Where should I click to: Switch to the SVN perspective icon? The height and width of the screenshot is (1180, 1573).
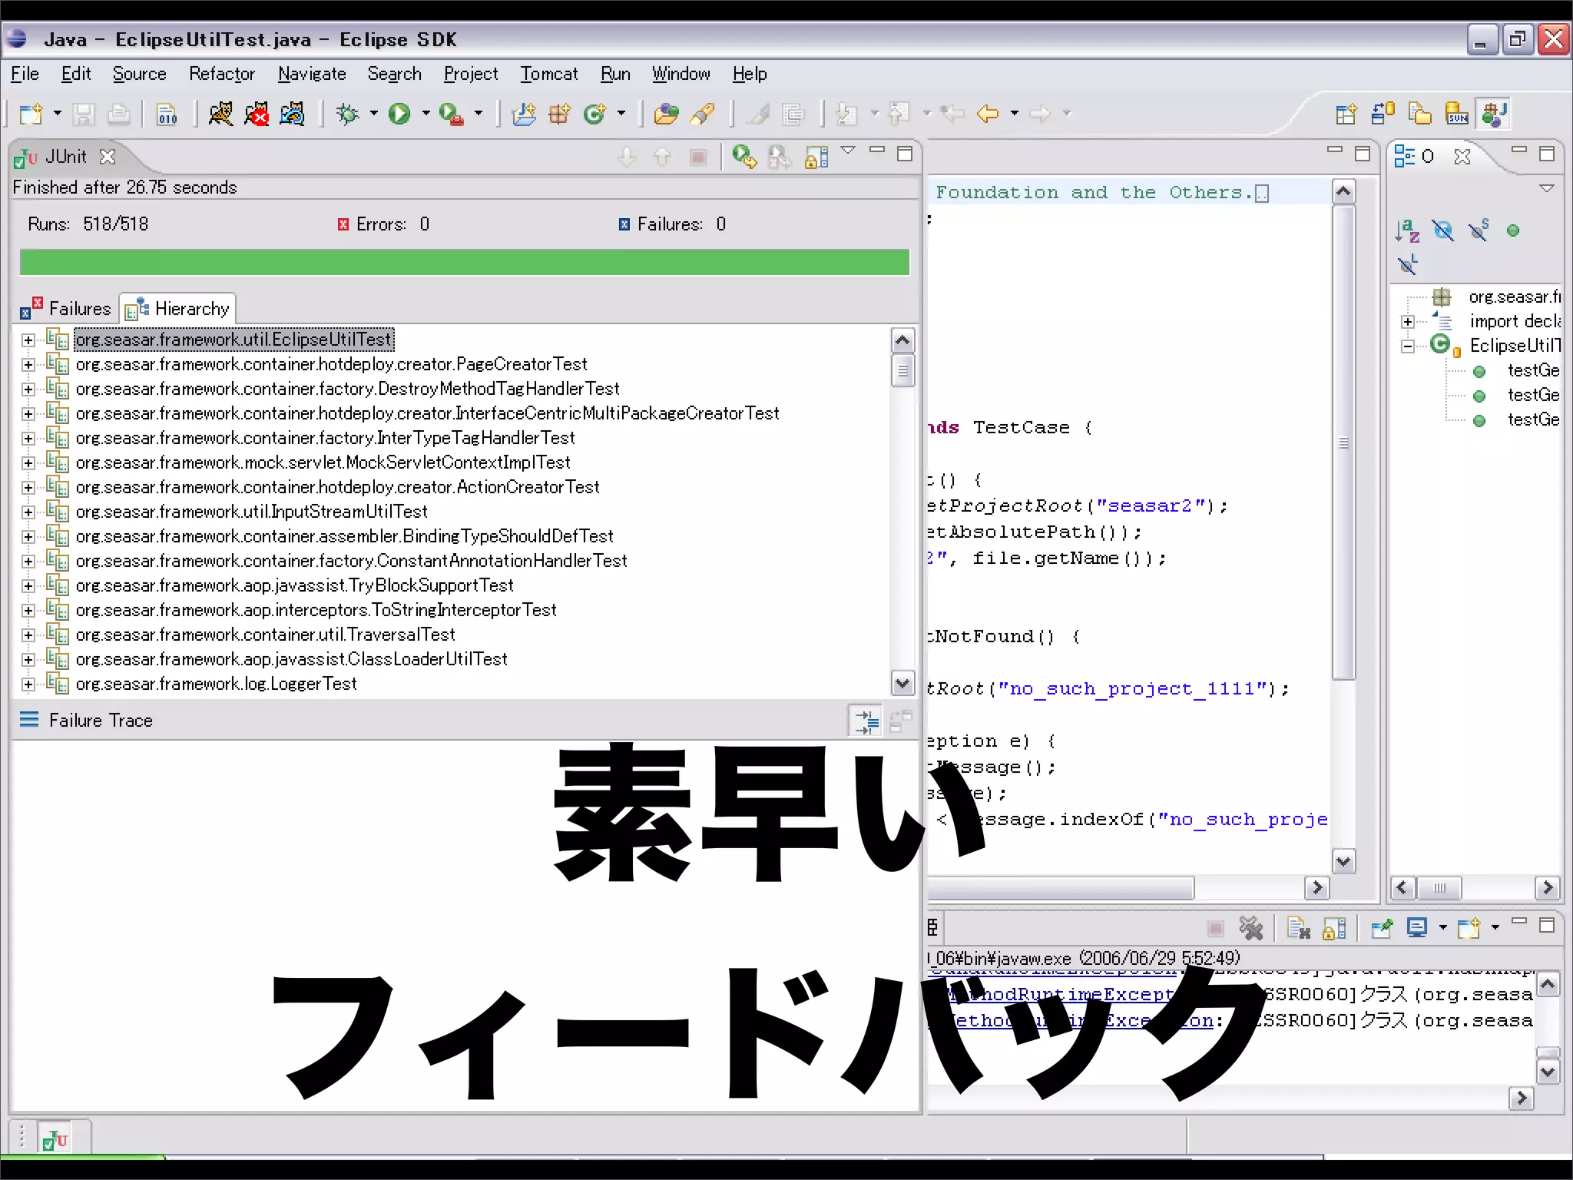[x=1457, y=114]
